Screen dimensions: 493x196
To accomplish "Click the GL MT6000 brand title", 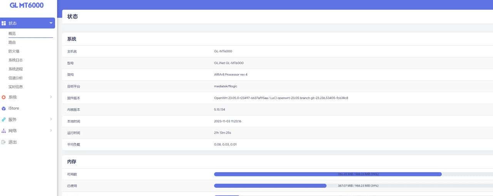I will [x=27, y=5].
